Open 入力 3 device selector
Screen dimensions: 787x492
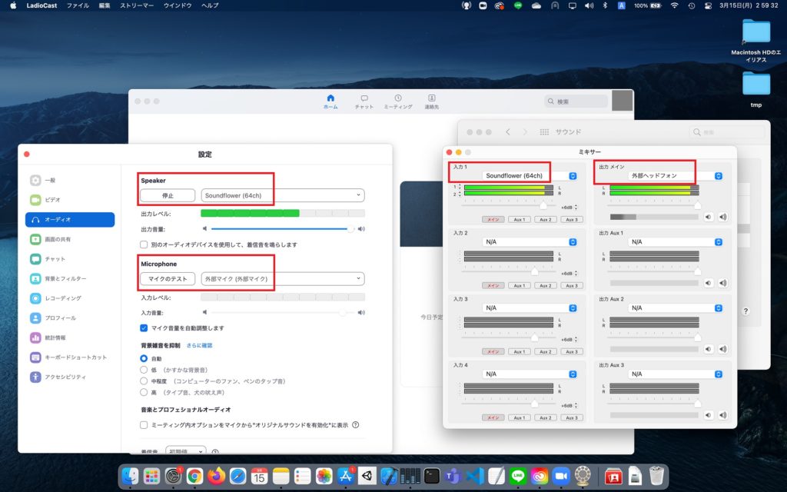point(530,307)
